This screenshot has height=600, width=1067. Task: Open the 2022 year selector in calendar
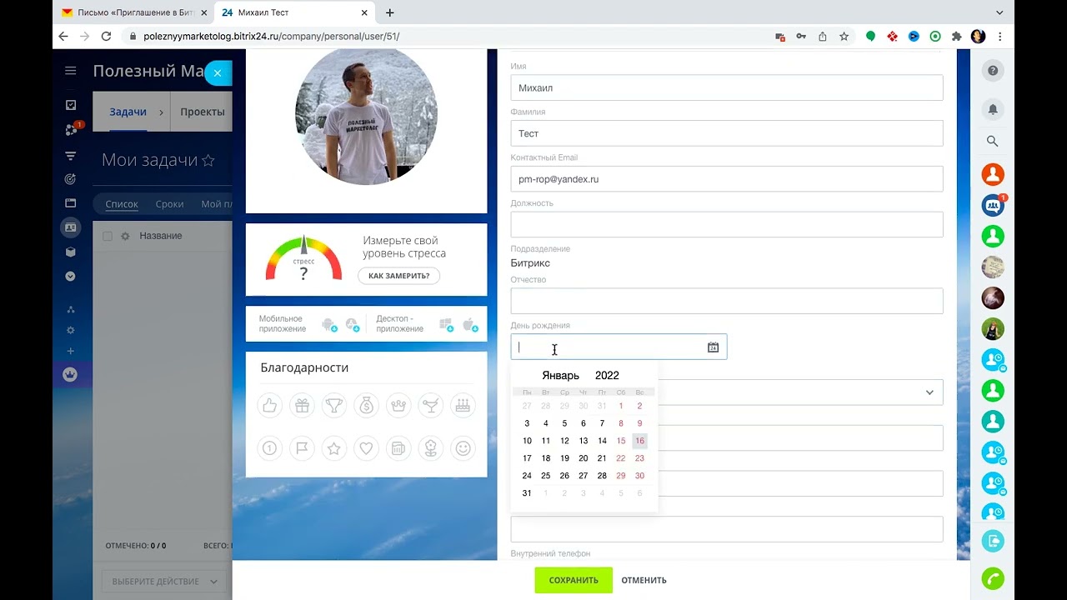tap(607, 376)
